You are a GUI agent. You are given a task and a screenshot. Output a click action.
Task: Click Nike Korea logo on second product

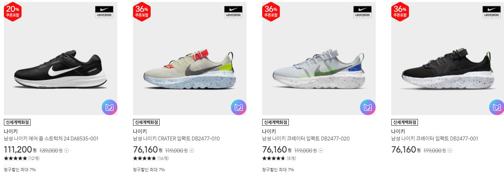233,11
